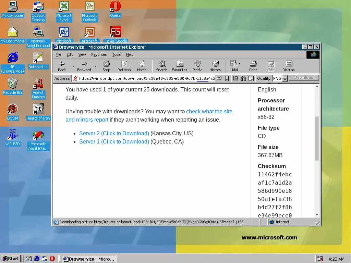
Task: Click the Start button
Action: pos(11,259)
